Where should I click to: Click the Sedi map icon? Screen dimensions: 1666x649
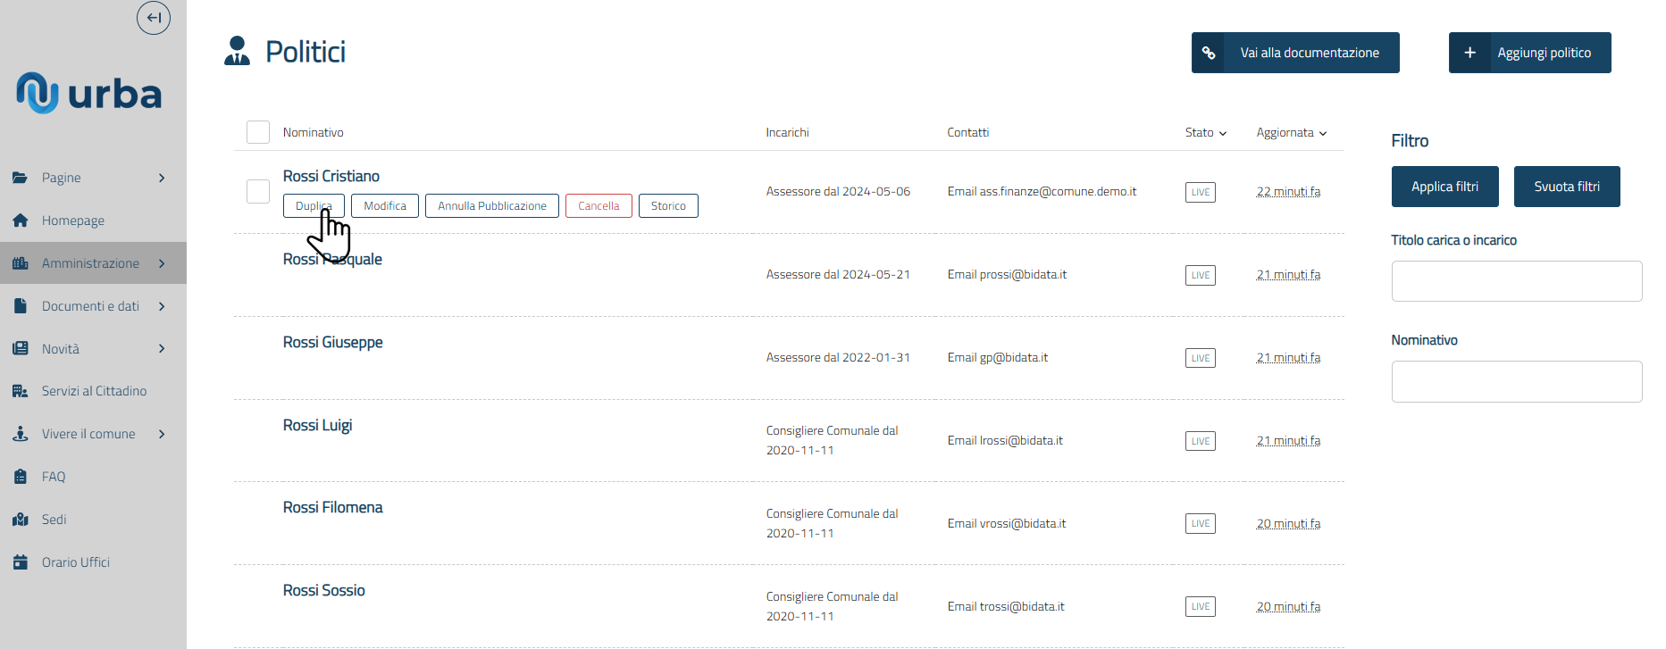click(21, 520)
